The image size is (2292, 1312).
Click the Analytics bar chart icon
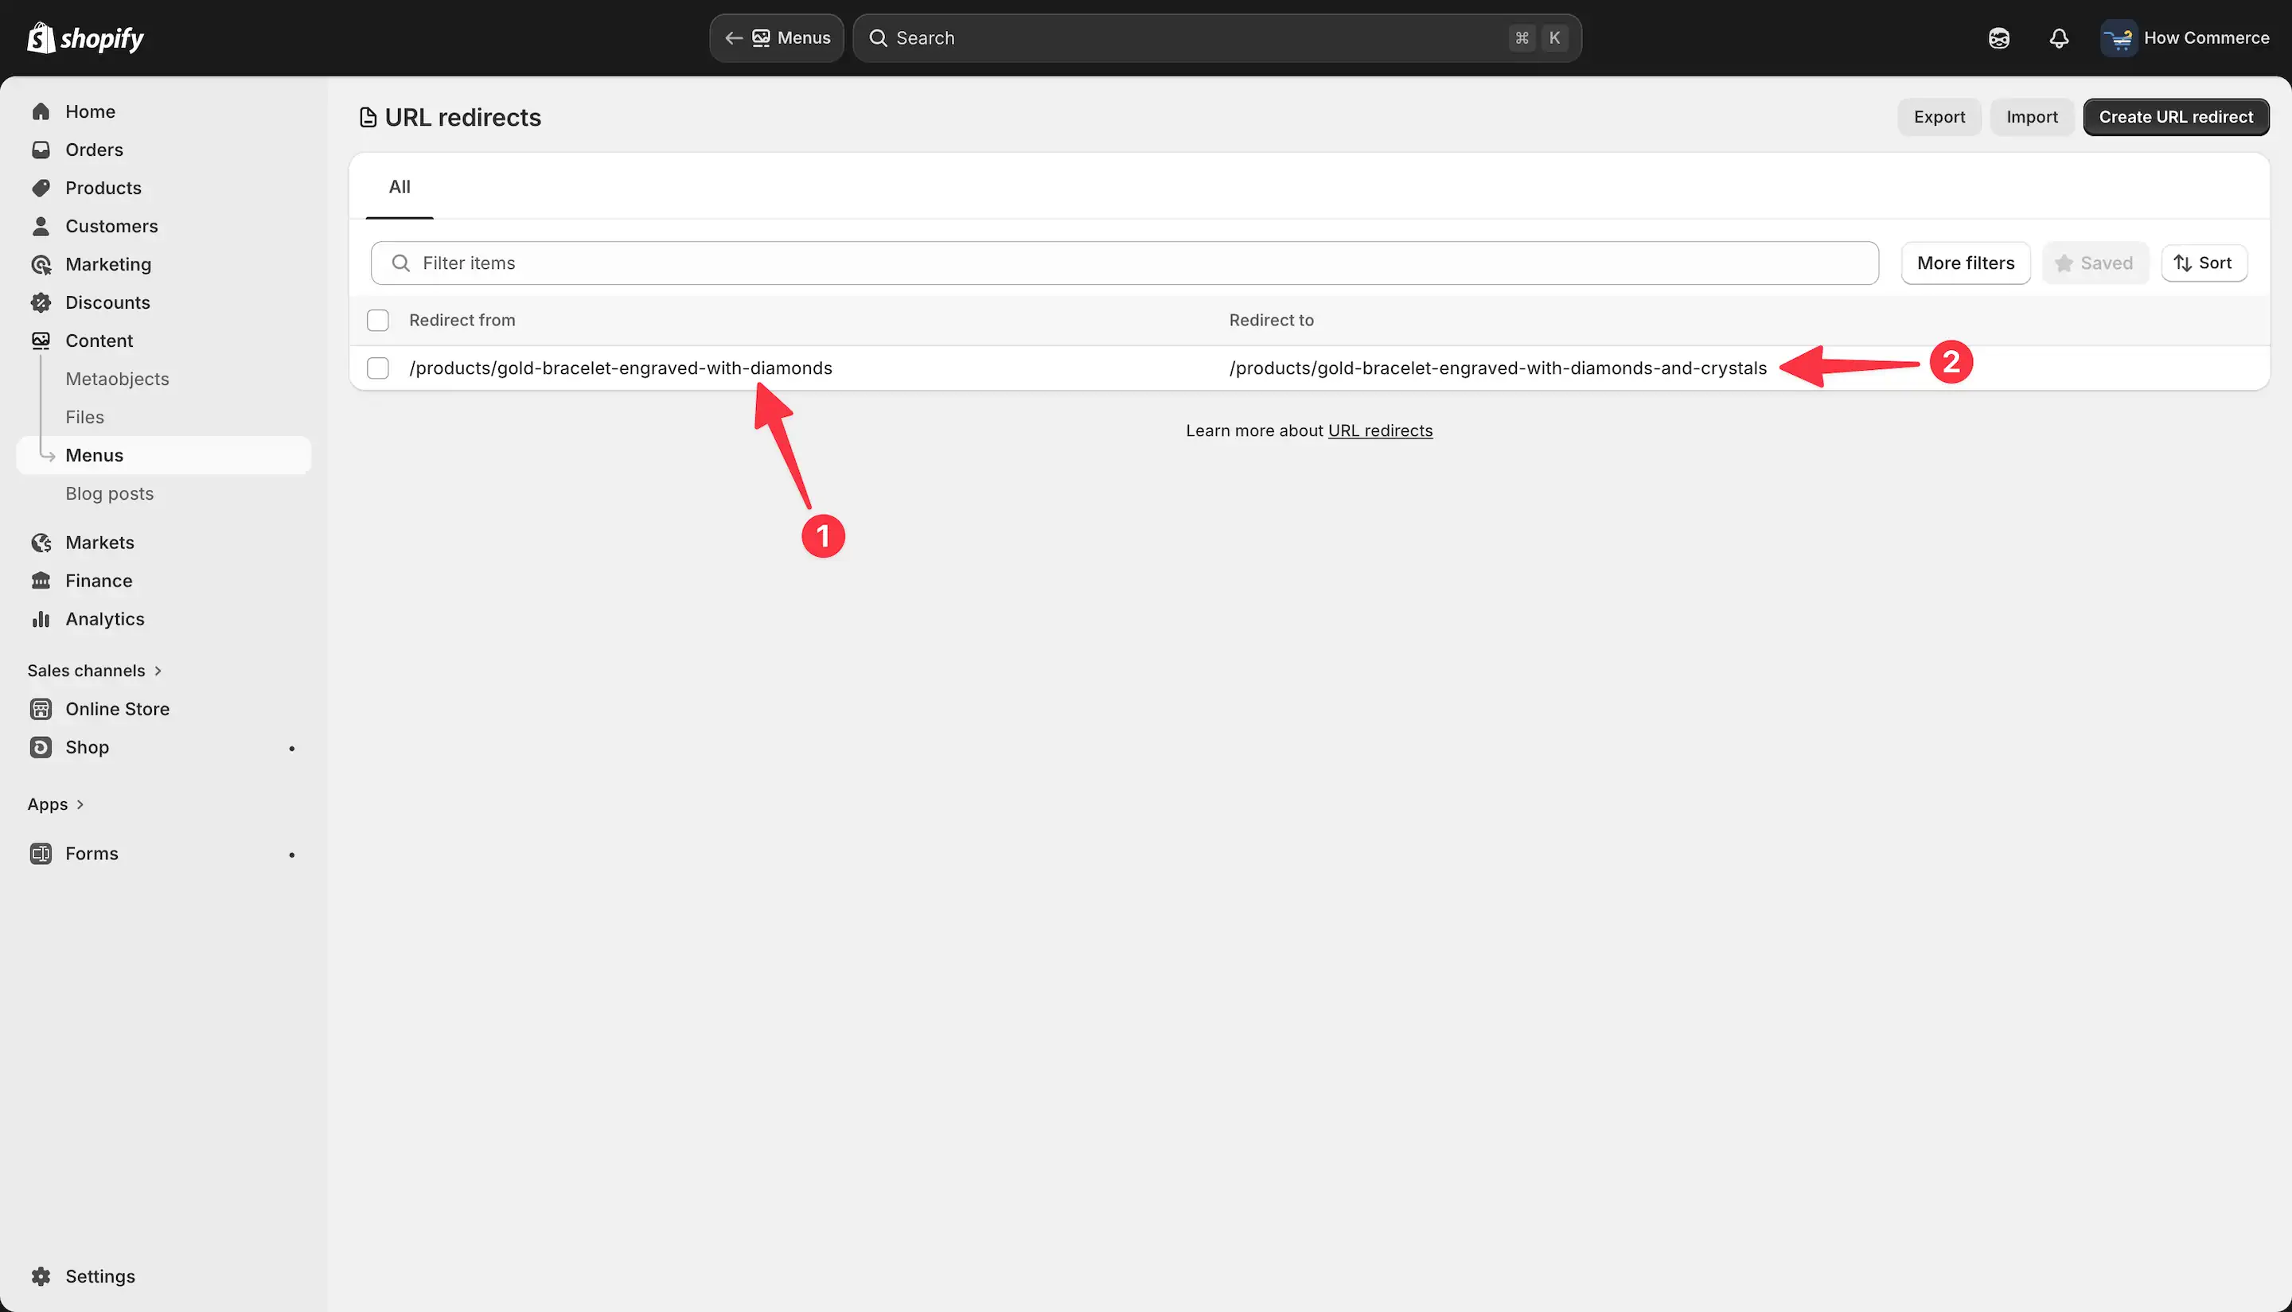click(41, 619)
